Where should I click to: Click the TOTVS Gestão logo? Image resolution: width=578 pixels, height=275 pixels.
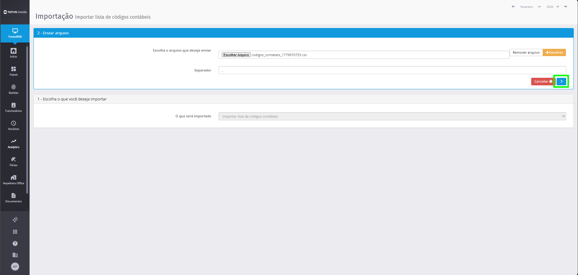click(15, 12)
